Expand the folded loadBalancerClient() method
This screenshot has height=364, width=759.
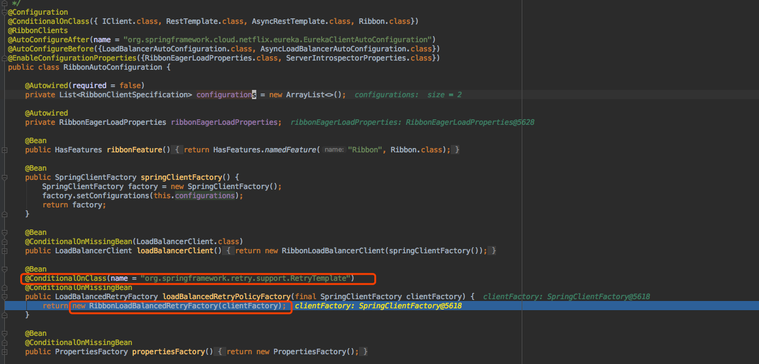[x=3, y=250]
